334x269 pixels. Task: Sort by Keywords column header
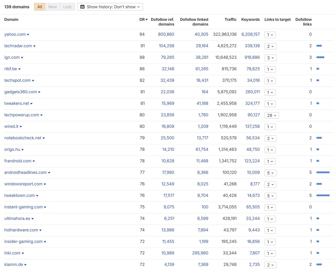250,19
